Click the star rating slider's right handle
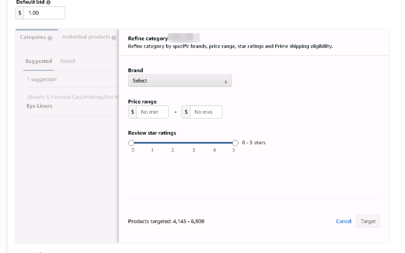405x253 pixels. pos(235,143)
